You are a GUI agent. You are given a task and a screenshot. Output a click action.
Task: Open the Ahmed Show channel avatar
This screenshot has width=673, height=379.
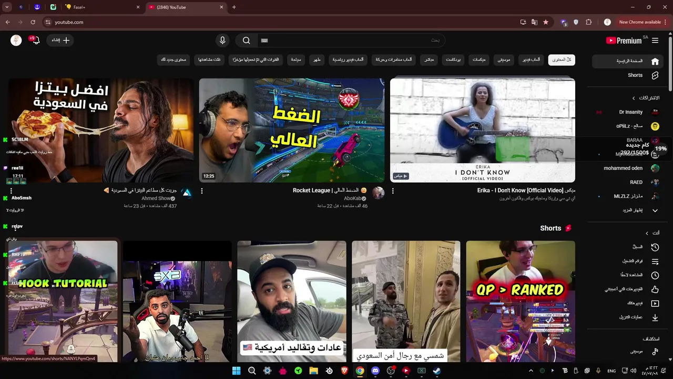coord(187,193)
